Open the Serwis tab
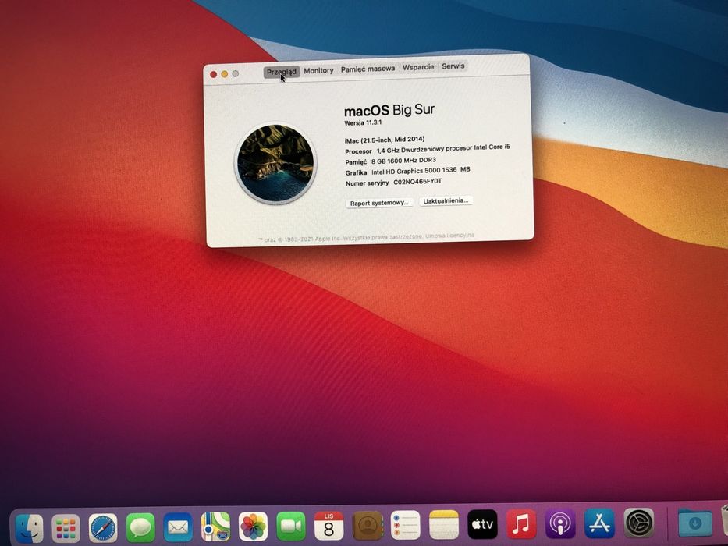The width and height of the screenshot is (728, 546). [x=453, y=66]
